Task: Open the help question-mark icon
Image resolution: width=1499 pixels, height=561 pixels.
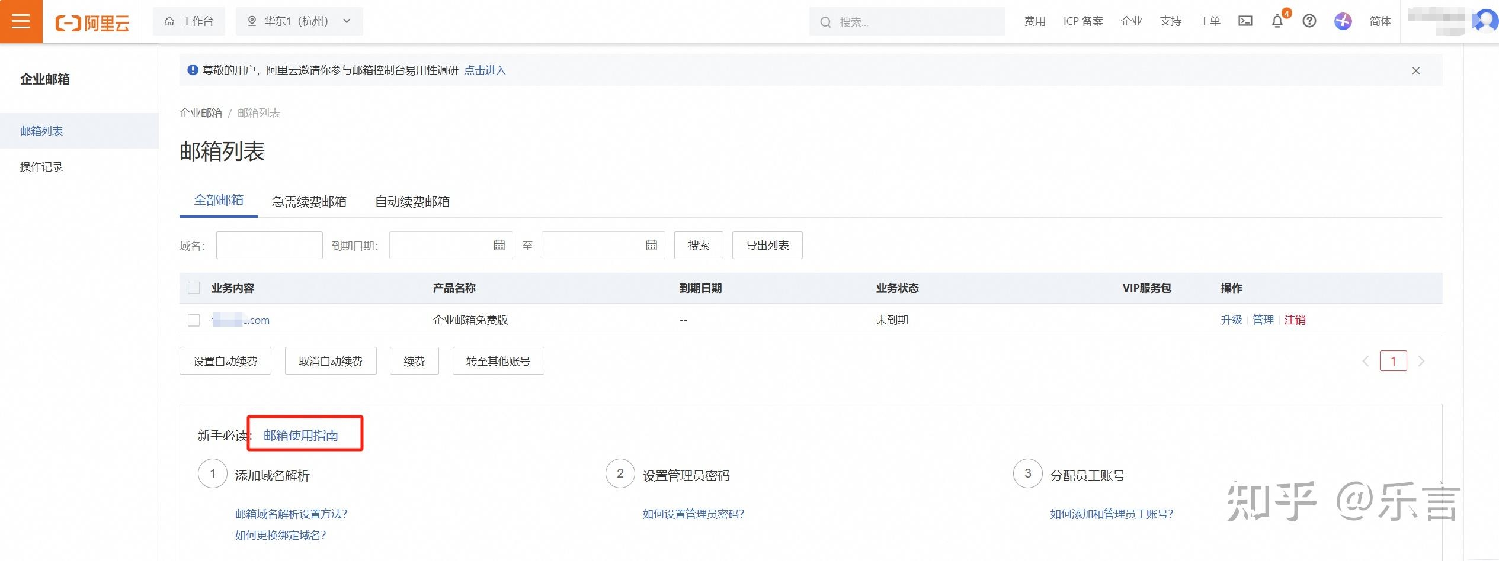Action: [1309, 21]
